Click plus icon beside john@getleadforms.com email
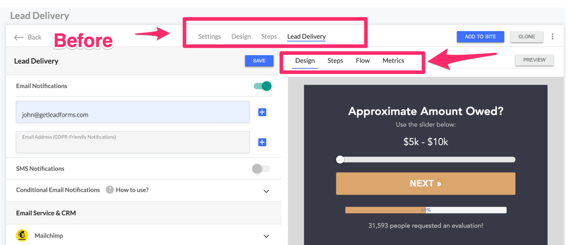 click(262, 112)
